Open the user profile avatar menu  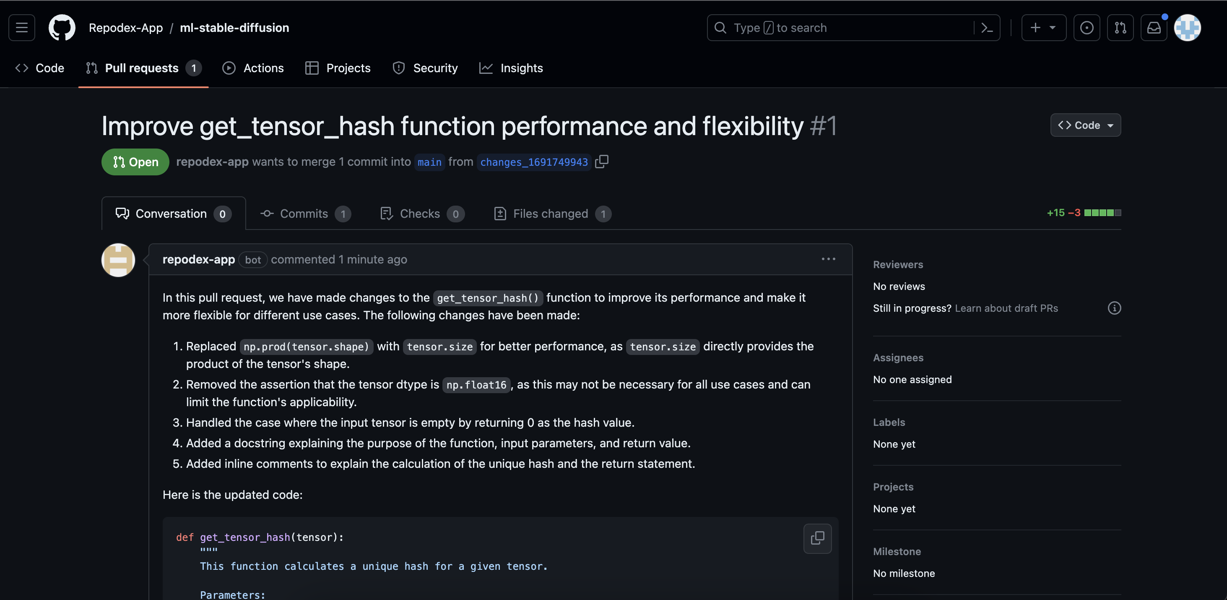click(x=1187, y=28)
